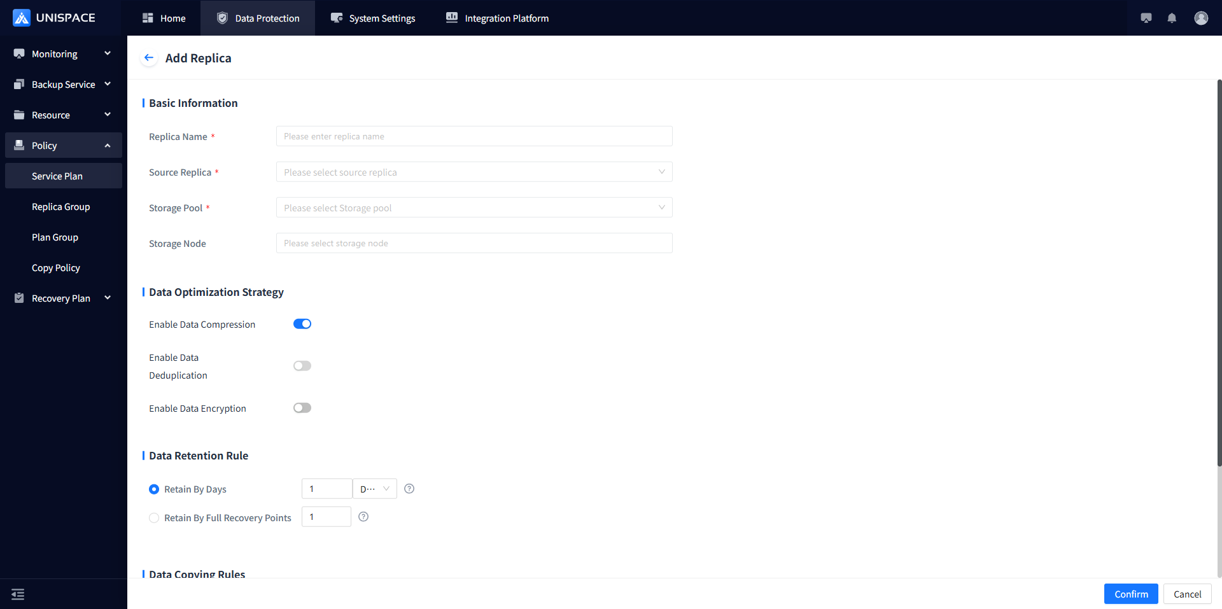Screen dimensions: 1222x609
Task: Click the UNISPACE logo icon
Action: 22,18
